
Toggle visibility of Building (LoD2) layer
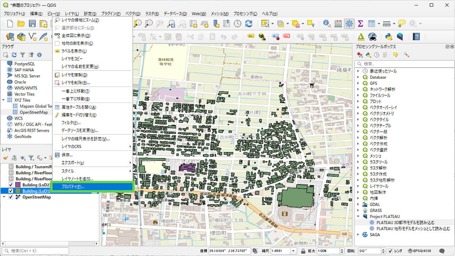(11, 185)
